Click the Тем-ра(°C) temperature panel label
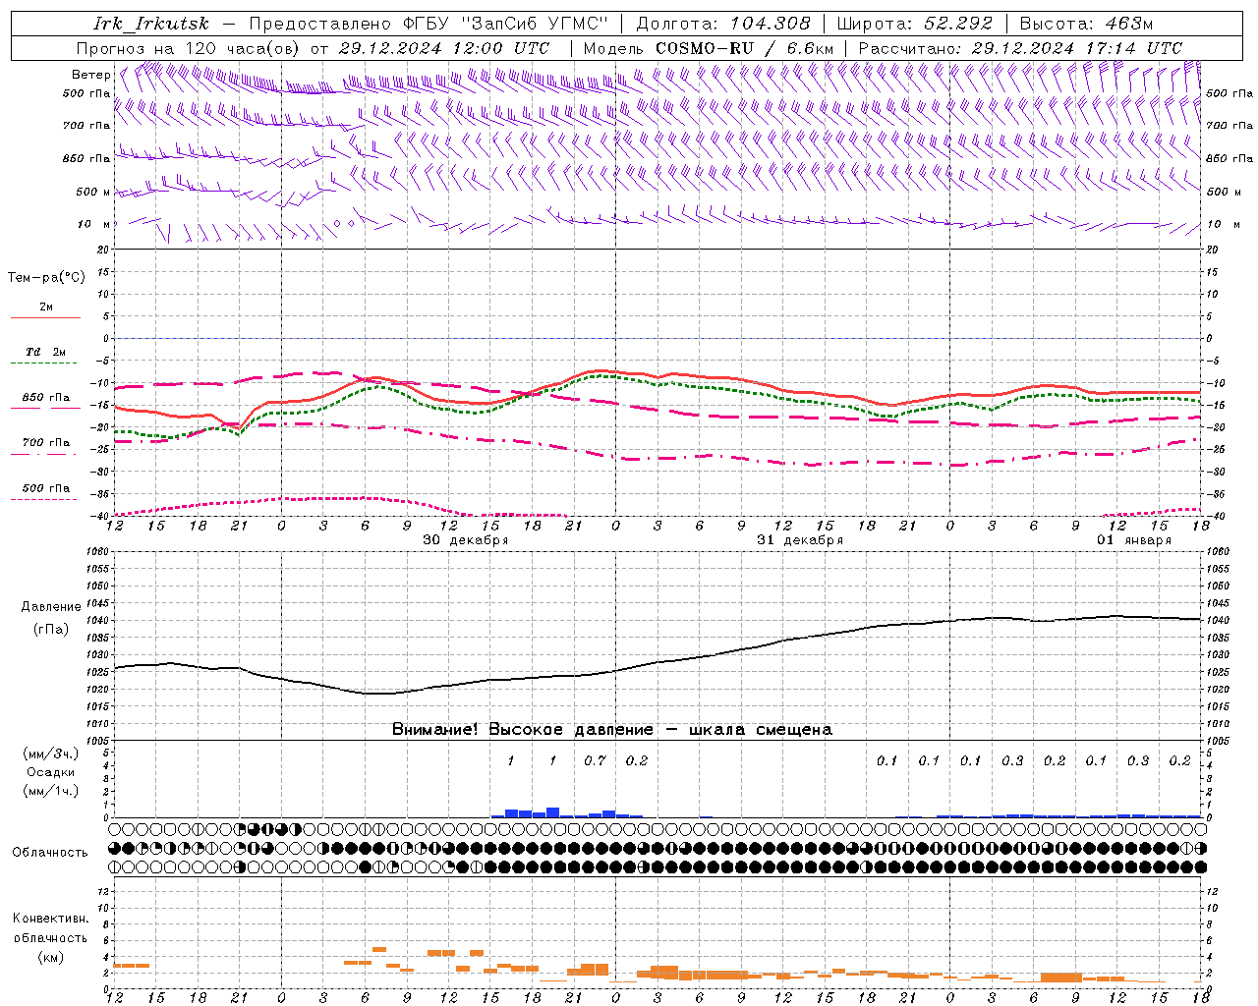Viewport: 1258px width, 1006px height. click(46, 278)
